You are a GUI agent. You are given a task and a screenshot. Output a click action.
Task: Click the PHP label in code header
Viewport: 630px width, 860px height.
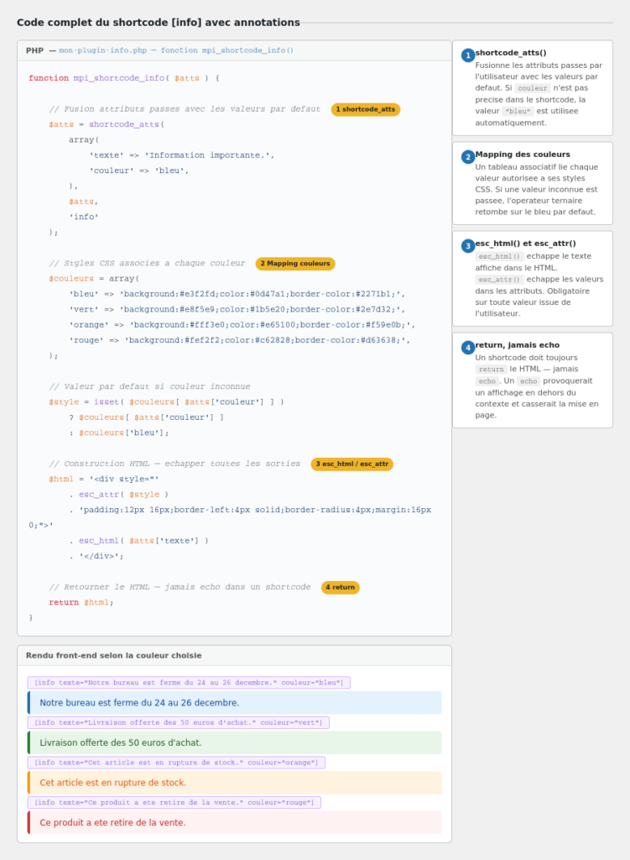(x=34, y=50)
